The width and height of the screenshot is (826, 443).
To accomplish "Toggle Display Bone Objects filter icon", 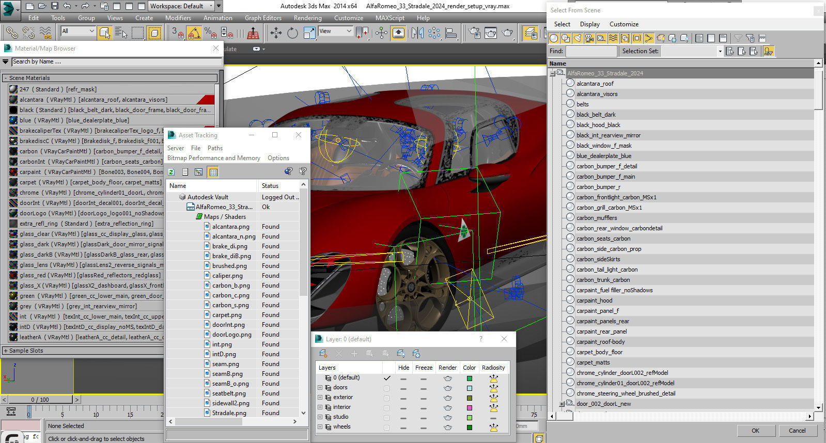I will [649, 38].
